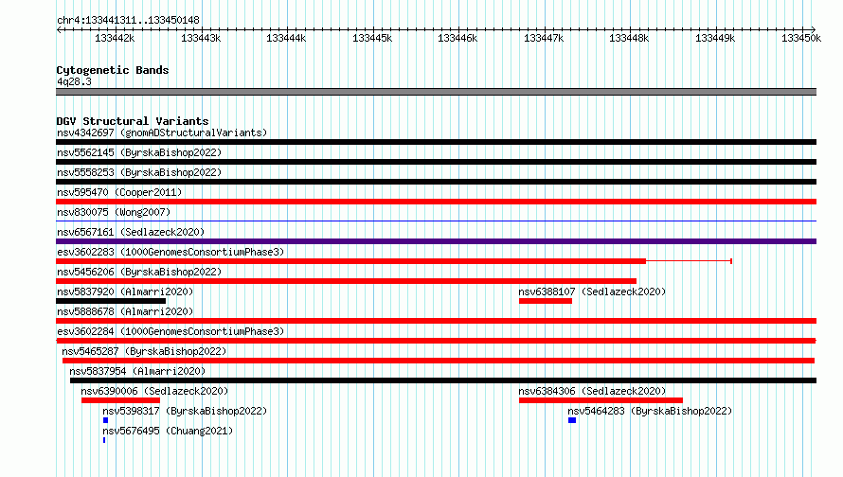This screenshot has width=843, height=477.
Task: Click the red bar under nsv595470
Action: point(436,202)
